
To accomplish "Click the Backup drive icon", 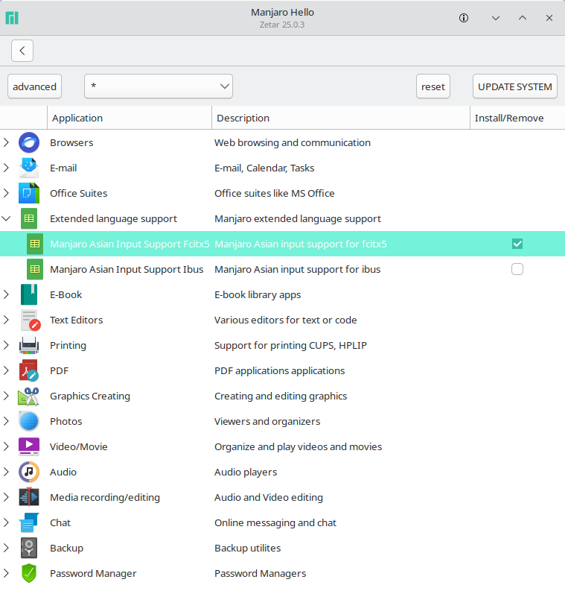I will pyautogui.click(x=29, y=548).
